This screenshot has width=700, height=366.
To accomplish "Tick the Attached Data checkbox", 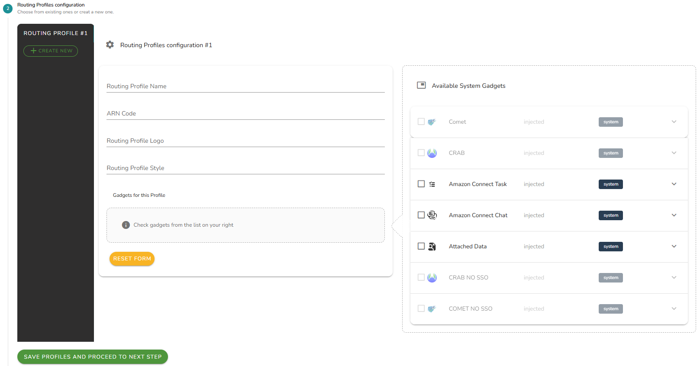I will point(421,246).
